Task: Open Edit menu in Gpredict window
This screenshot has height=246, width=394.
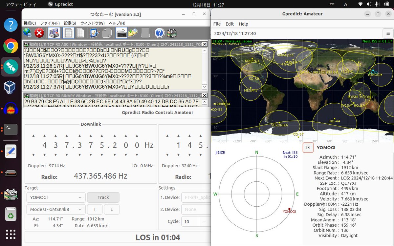Action: (230, 24)
